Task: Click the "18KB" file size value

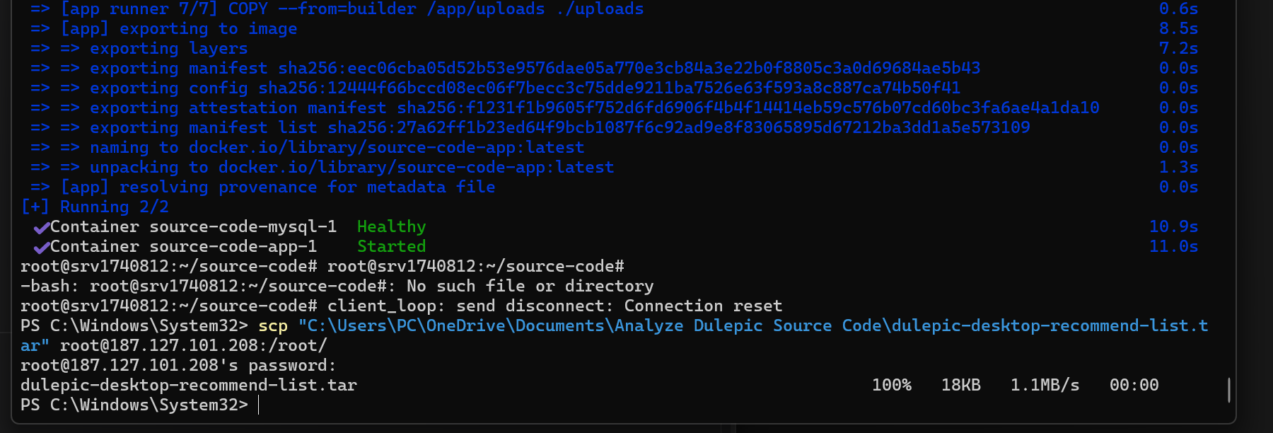Action: [x=961, y=385]
